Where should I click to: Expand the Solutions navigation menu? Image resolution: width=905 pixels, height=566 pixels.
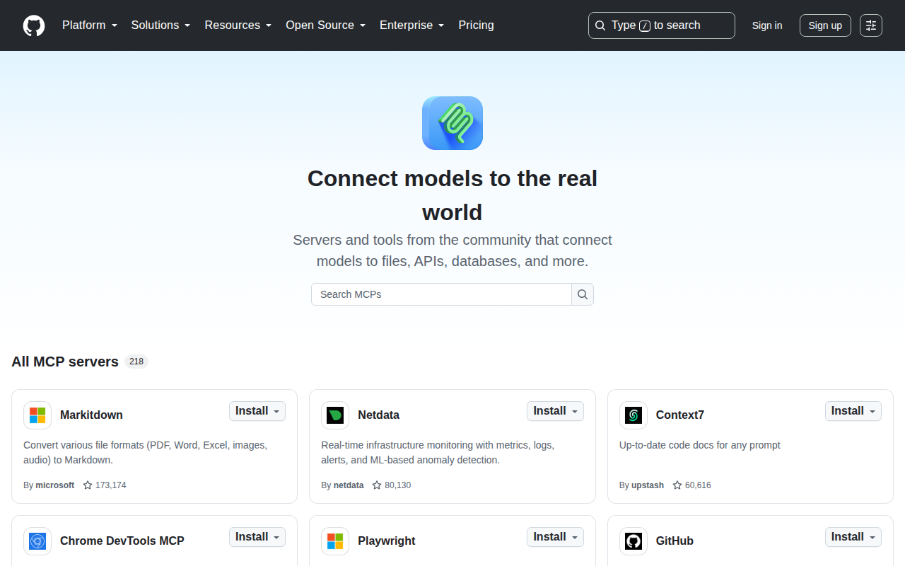coord(161,25)
